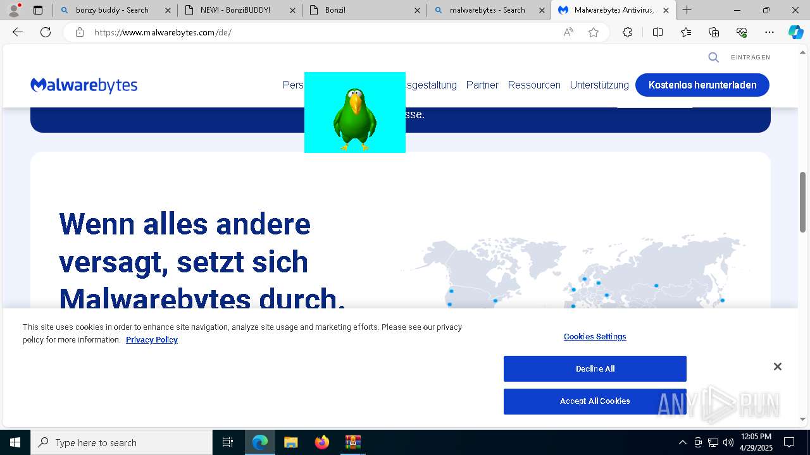Open the Extensions puzzle icon
Screen dimensions: 810x455
pos(627,32)
